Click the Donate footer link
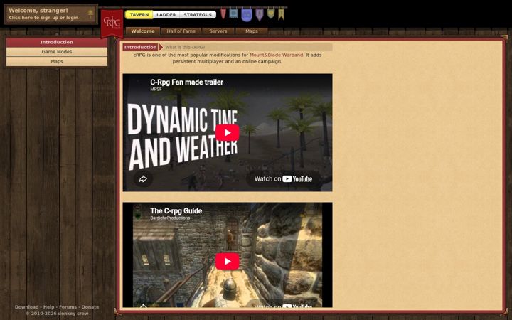This screenshot has height=320, width=512. pos(90,307)
